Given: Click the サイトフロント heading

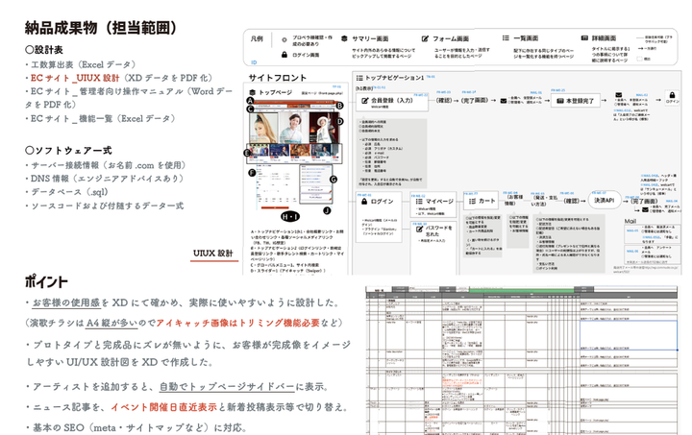Looking at the screenshot, I should (277, 78).
